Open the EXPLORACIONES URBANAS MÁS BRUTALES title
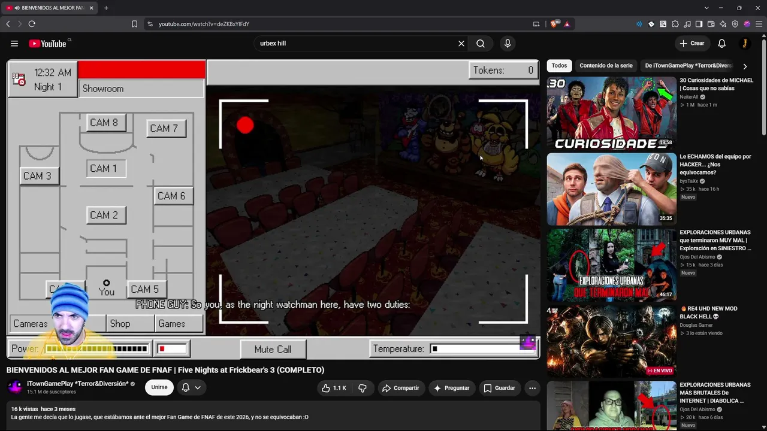Image resolution: width=767 pixels, height=431 pixels. pyautogui.click(x=715, y=393)
